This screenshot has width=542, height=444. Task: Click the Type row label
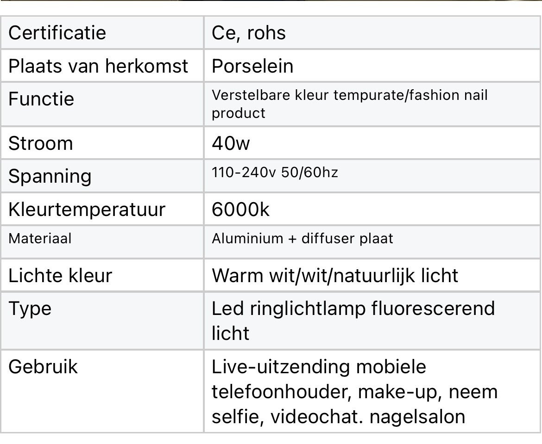(x=30, y=309)
